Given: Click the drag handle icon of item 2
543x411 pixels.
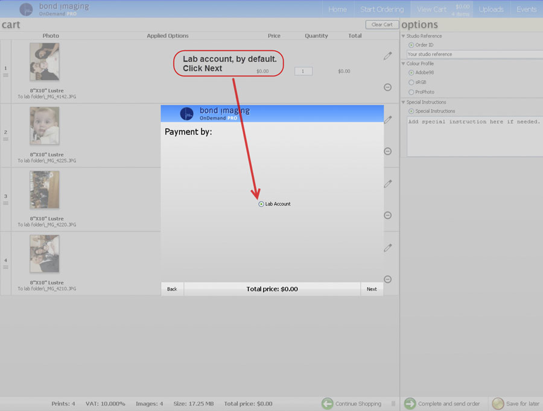Looking at the screenshot, I should click(6, 139).
